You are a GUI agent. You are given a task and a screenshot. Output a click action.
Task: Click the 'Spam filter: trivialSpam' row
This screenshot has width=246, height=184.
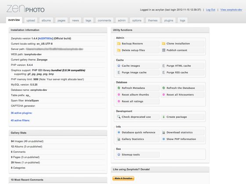[x=58, y=101]
